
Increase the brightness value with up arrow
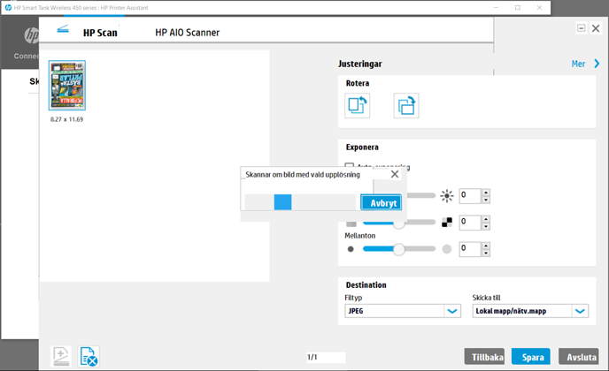[486, 193]
